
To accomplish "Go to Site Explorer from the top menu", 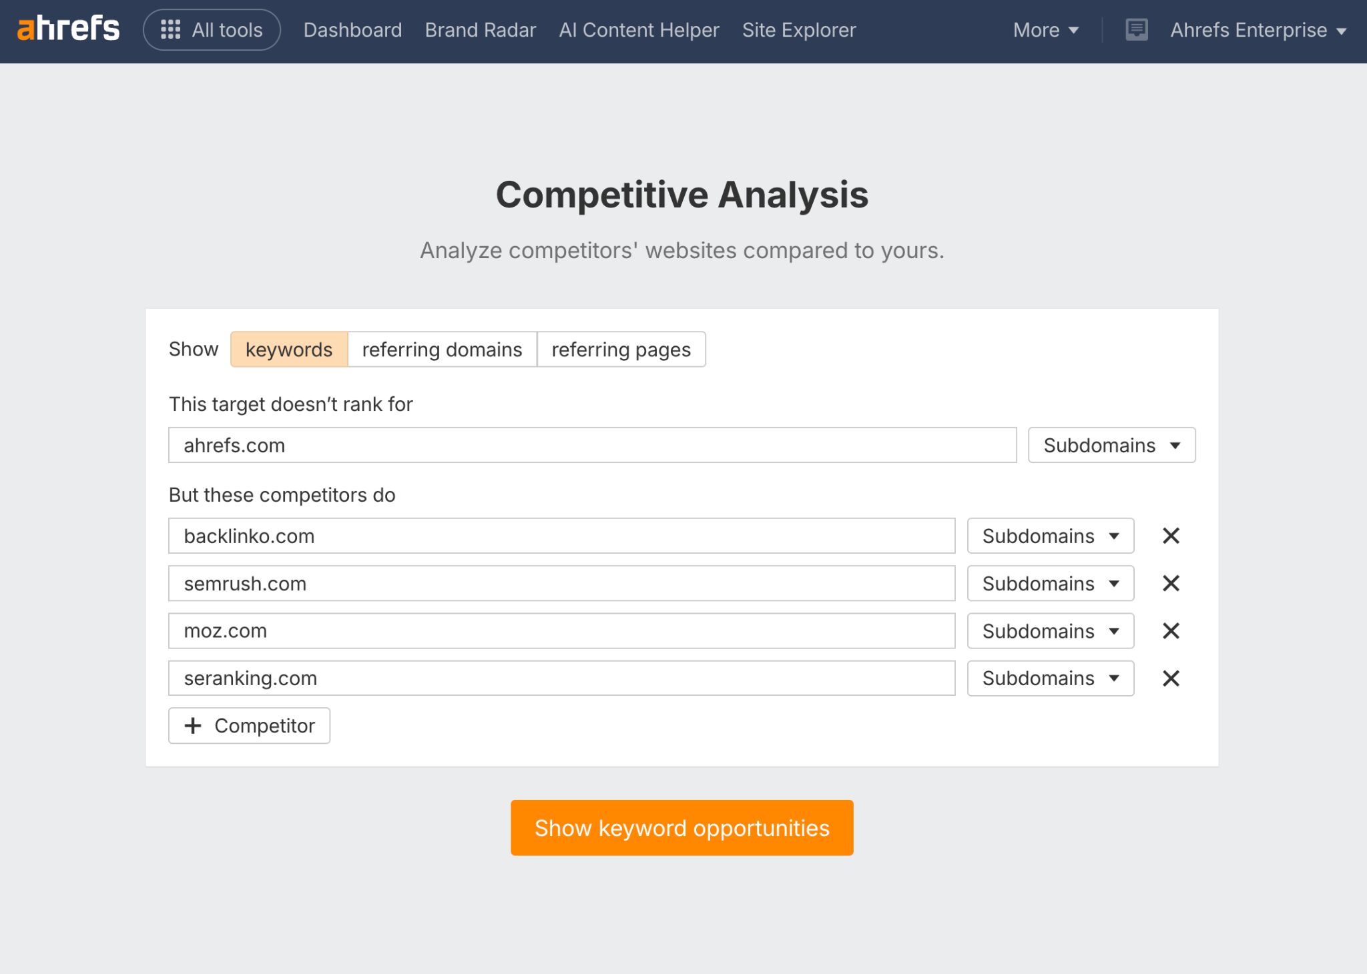I will click(x=798, y=29).
